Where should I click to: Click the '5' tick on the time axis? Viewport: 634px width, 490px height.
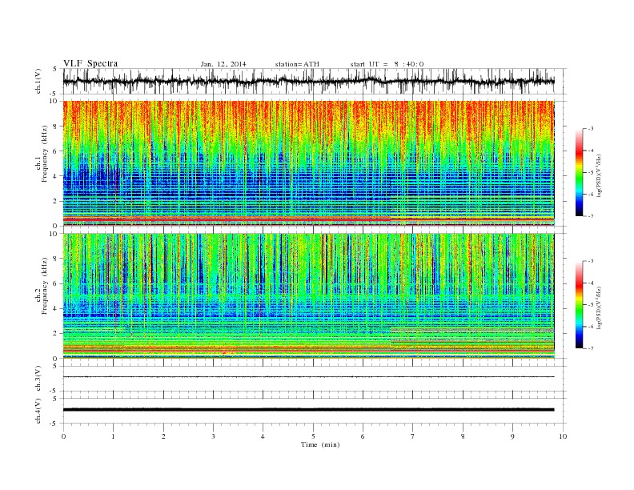[x=313, y=436]
